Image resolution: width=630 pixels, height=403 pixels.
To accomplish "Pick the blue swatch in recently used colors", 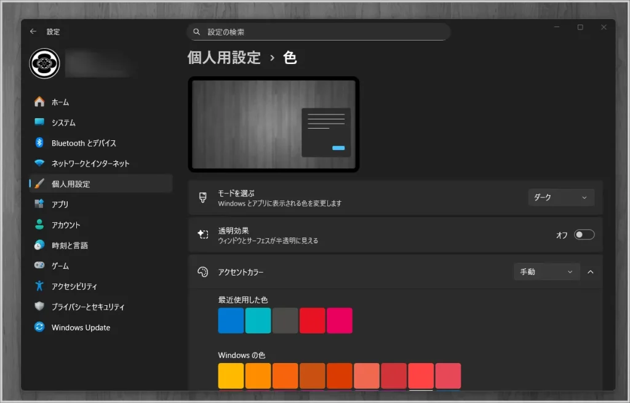I will (x=231, y=321).
